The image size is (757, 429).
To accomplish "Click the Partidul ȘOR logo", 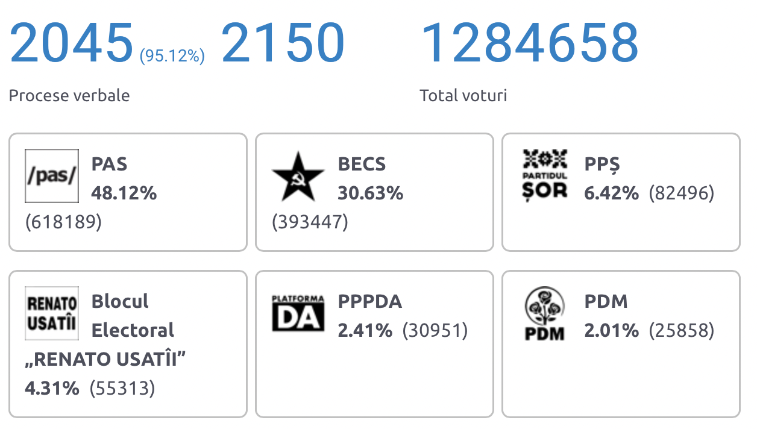I will [545, 175].
